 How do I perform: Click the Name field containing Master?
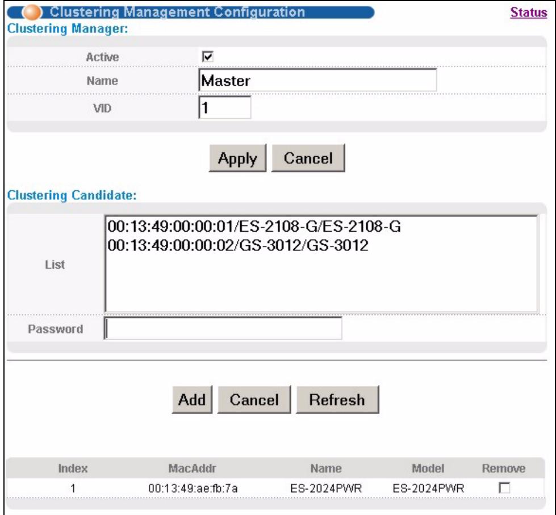click(317, 80)
